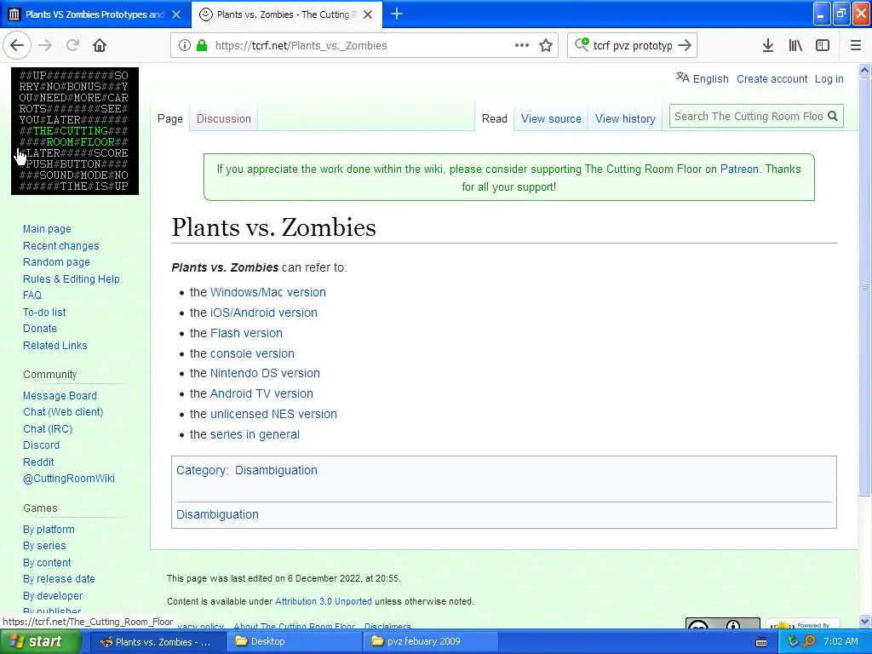The image size is (872, 654).
Task: Click the language translate icon
Action: [682, 77]
